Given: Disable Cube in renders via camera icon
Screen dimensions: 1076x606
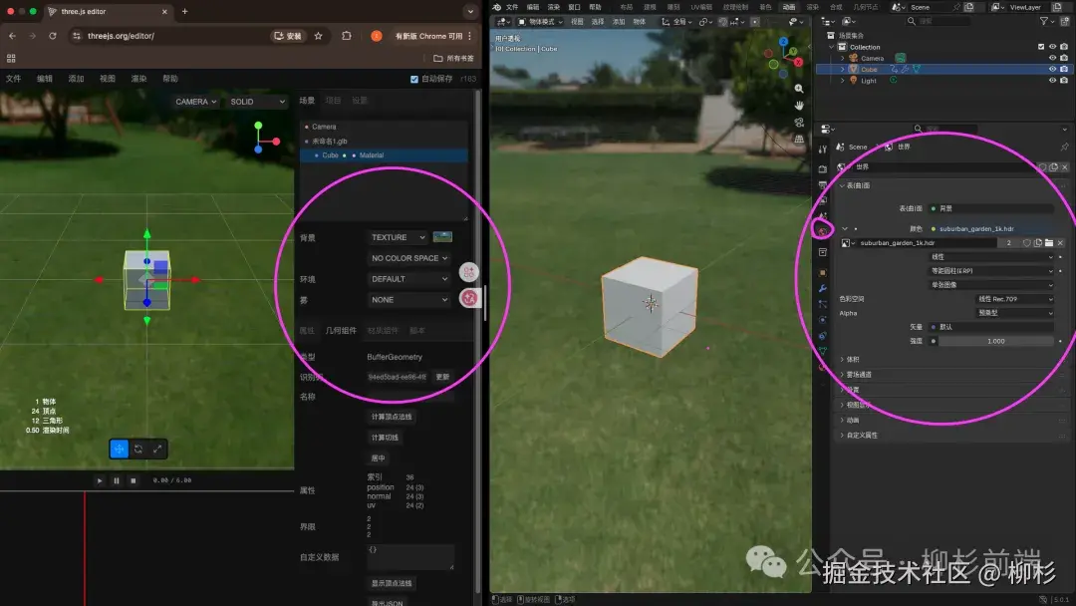Looking at the screenshot, I should click(1064, 70).
